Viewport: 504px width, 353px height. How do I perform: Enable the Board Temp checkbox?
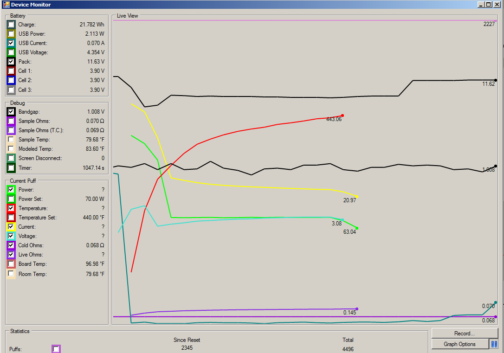[11, 264]
